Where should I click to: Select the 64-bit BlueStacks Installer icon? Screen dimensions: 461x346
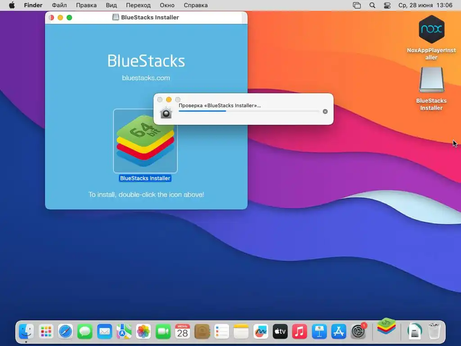coord(145,141)
